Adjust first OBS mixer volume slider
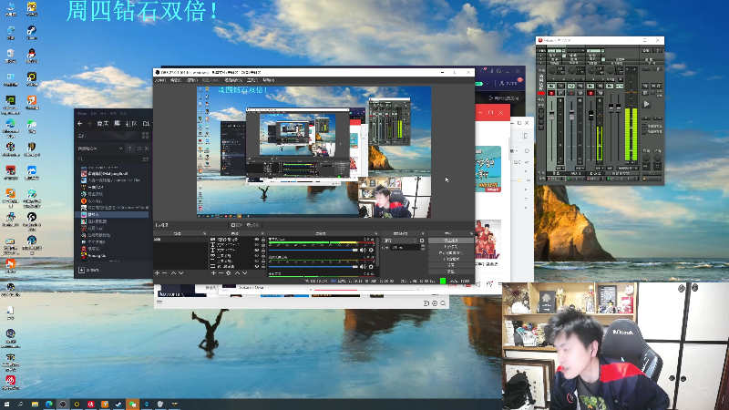 [x=313, y=250]
